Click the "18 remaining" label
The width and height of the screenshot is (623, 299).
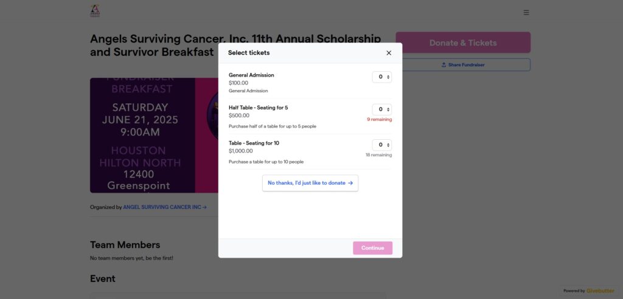[x=378, y=155]
